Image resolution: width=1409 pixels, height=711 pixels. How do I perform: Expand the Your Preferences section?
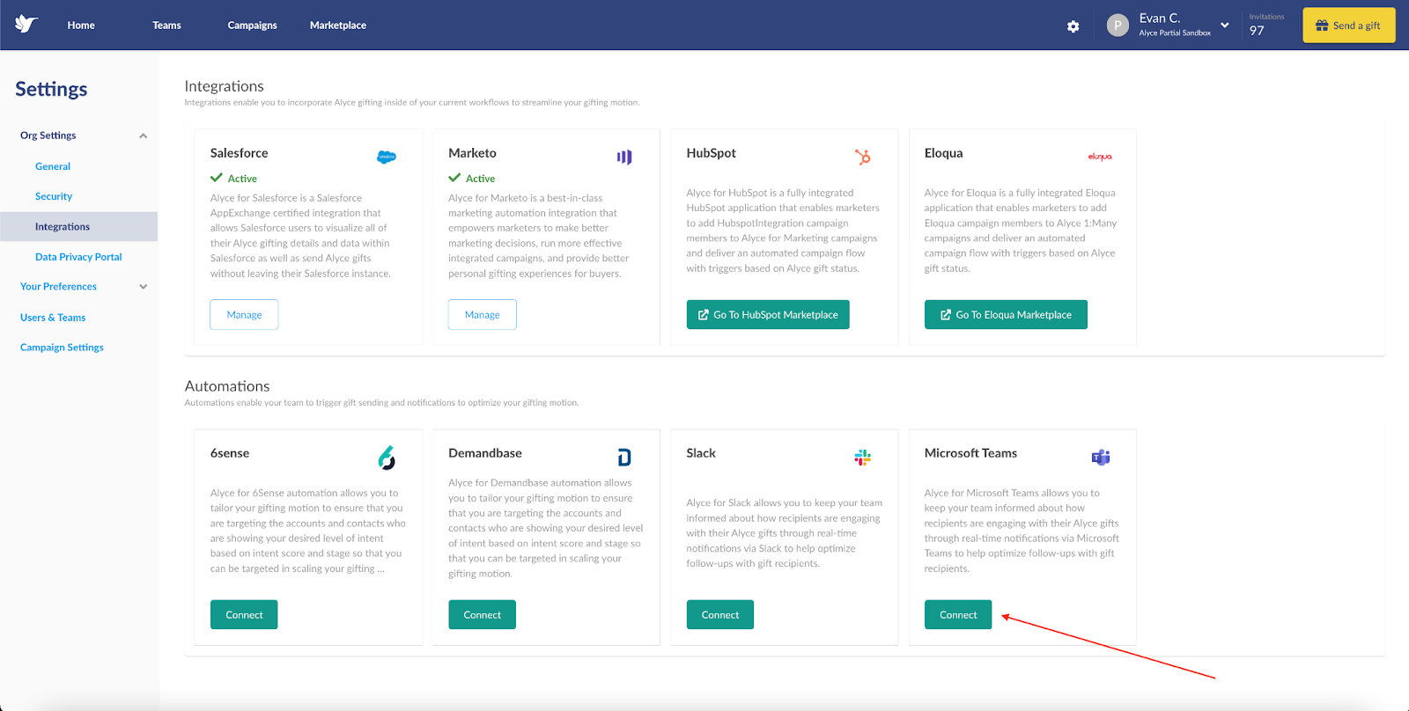point(143,287)
